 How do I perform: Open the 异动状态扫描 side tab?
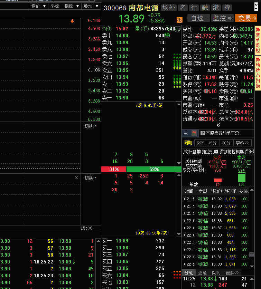(258, 73)
